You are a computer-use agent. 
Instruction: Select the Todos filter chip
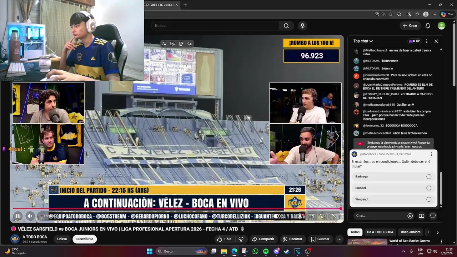click(x=355, y=232)
